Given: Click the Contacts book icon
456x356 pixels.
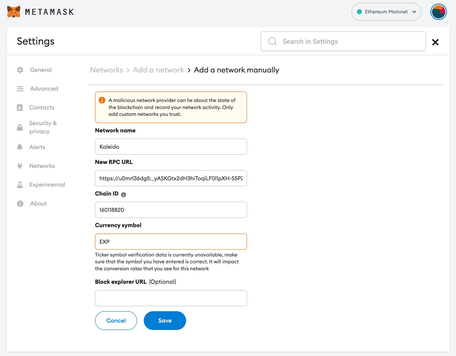Looking at the screenshot, I should 20,107.
